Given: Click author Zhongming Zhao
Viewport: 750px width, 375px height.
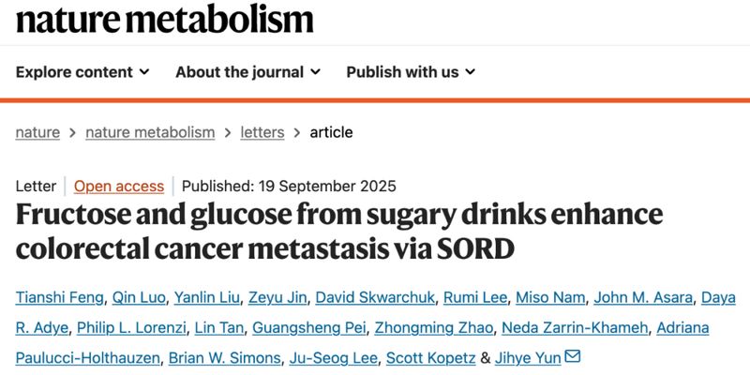Looking at the screenshot, I should [x=432, y=327].
